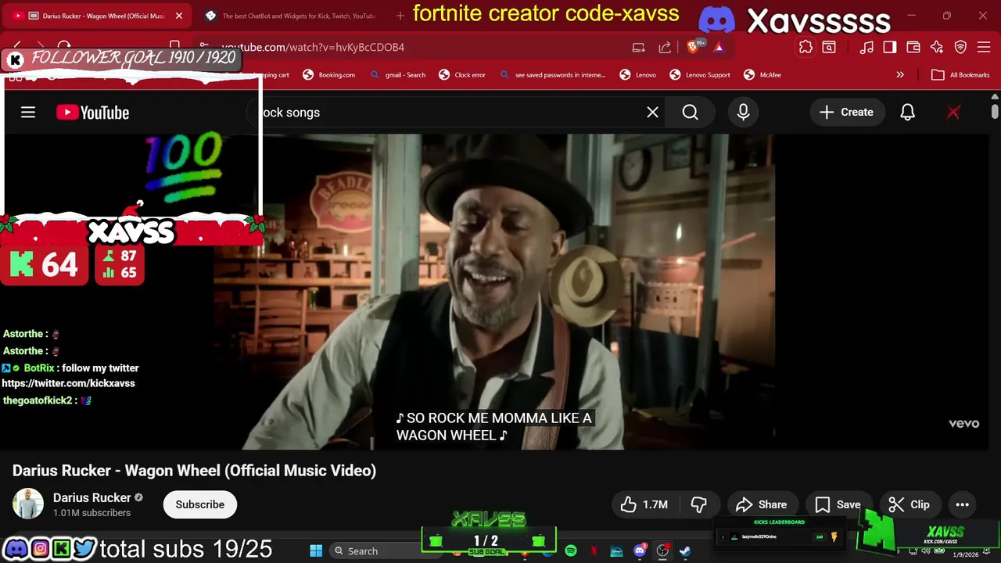Clear the YouTube search field
Screen dimensions: 1001x563
[652, 113]
